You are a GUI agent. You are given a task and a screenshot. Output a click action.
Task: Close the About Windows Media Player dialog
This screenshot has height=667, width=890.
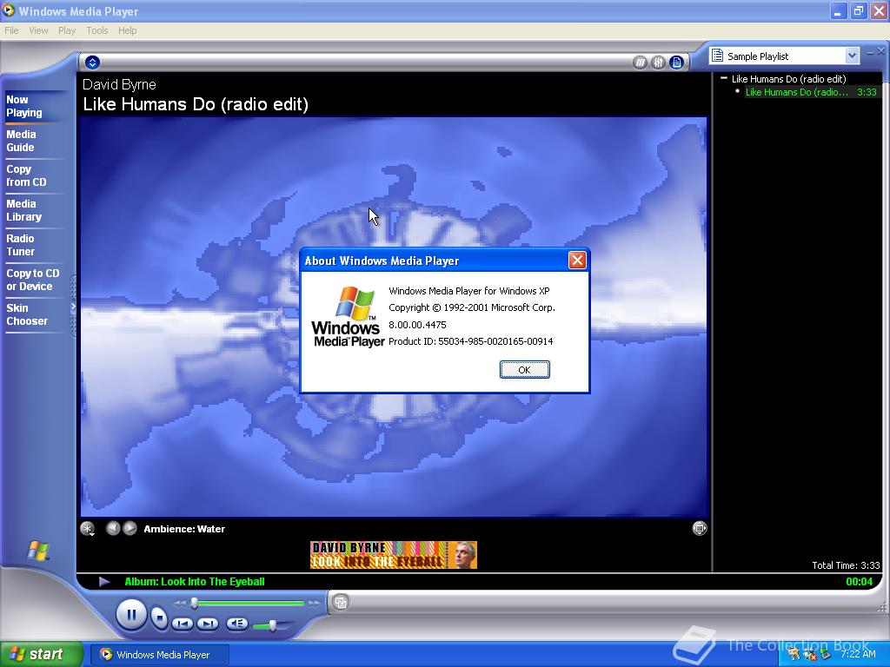577,261
